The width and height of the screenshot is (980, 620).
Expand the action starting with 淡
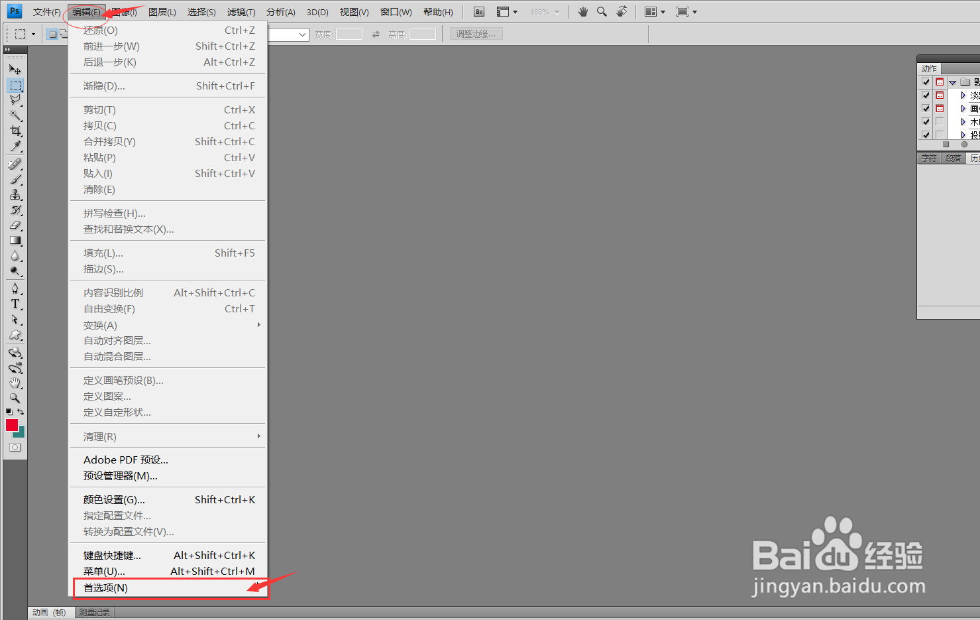click(963, 95)
